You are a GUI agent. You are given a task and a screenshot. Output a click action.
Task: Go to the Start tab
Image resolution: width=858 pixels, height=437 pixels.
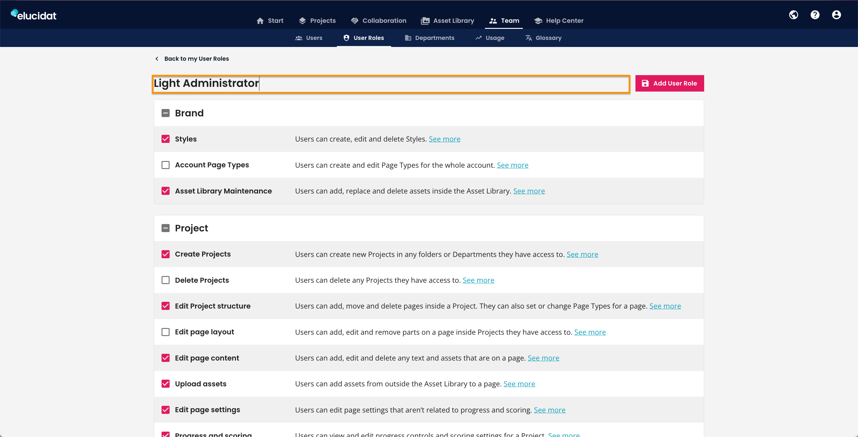[270, 21]
